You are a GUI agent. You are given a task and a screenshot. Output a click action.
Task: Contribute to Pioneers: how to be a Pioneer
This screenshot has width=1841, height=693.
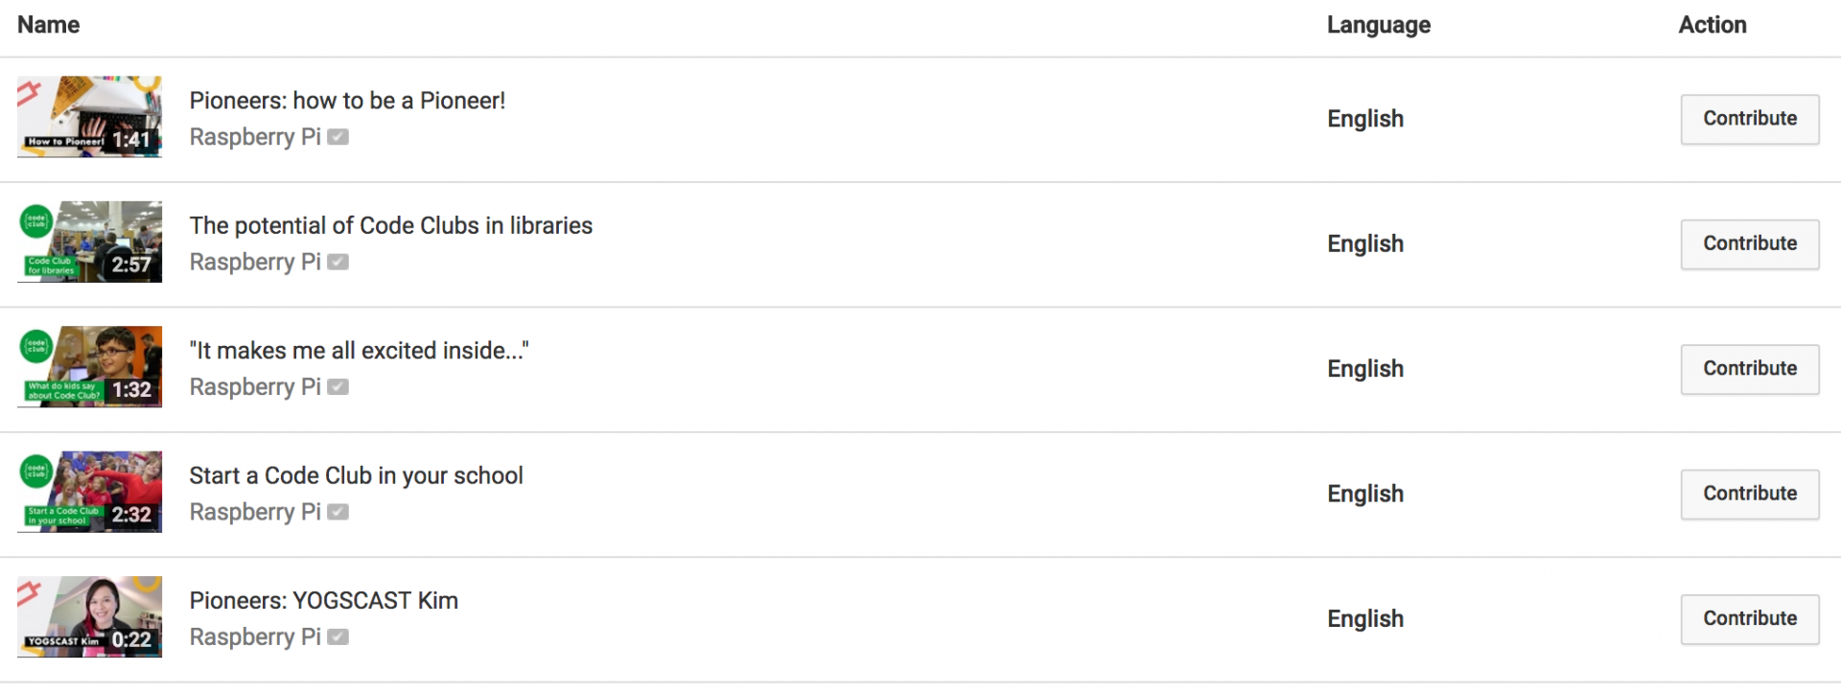point(1749,119)
